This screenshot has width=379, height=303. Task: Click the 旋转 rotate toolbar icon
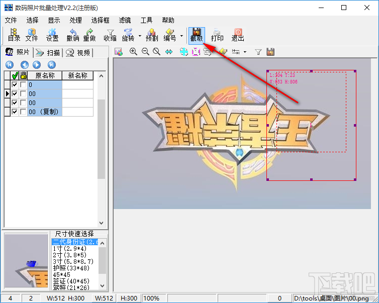(128, 35)
